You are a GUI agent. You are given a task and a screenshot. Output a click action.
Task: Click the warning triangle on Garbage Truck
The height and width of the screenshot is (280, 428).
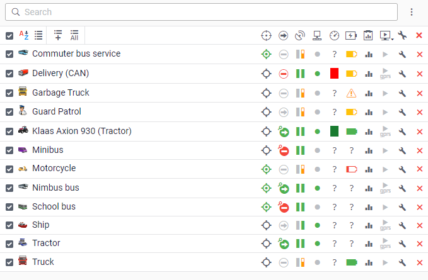tap(351, 93)
